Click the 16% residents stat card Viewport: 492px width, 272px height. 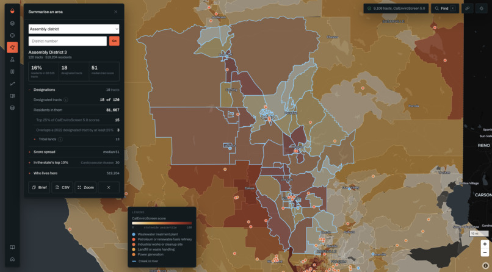tap(43, 71)
